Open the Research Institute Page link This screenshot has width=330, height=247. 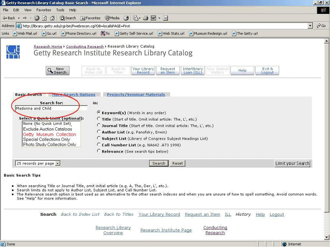pos(165,230)
